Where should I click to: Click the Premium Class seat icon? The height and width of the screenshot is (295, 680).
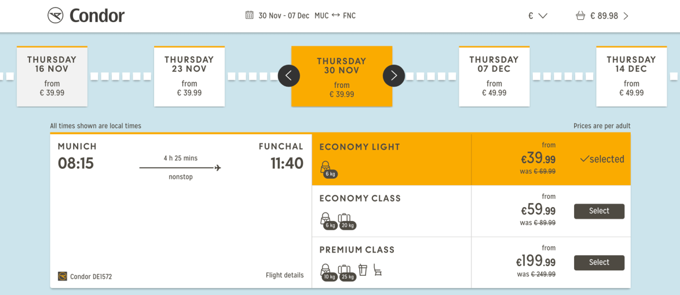377,270
